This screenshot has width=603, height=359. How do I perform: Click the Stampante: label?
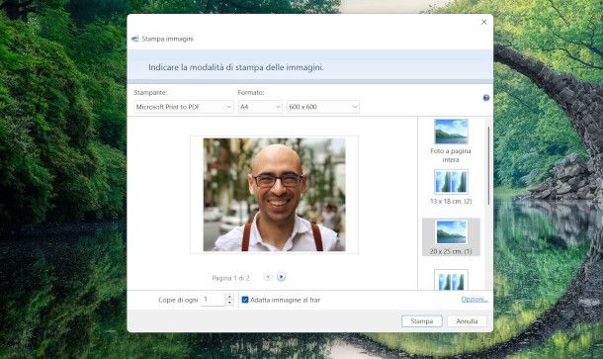click(150, 92)
